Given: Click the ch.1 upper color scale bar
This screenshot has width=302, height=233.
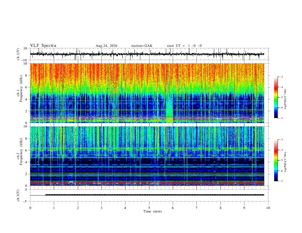Looking at the screenshot, I should 276,97.
